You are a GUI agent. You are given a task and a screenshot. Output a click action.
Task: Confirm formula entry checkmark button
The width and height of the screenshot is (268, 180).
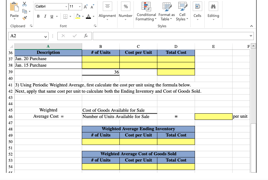tap(75, 36)
